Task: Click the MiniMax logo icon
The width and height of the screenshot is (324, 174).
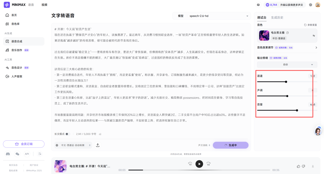Action: [7, 5]
